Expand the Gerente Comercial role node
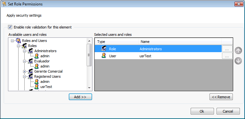Image resolution: width=245 pixels, height=119 pixels. [24, 71]
